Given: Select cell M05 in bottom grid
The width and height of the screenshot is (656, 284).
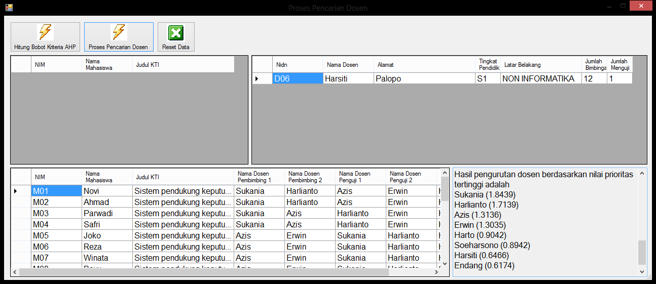Looking at the screenshot, I should (x=56, y=235).
